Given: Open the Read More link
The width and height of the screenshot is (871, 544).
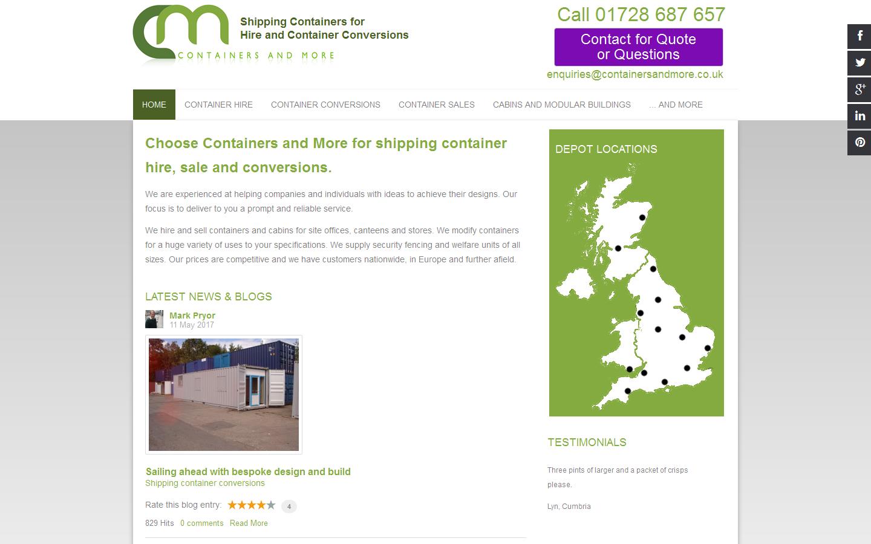Looking at the screenshot, I should [249, 523].
